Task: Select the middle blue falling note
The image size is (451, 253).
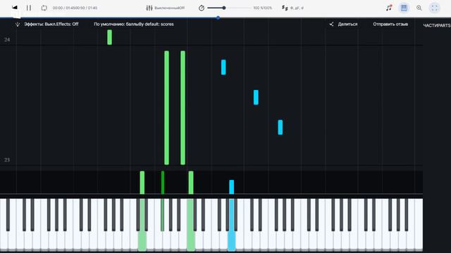Action: tap(256, 97)
